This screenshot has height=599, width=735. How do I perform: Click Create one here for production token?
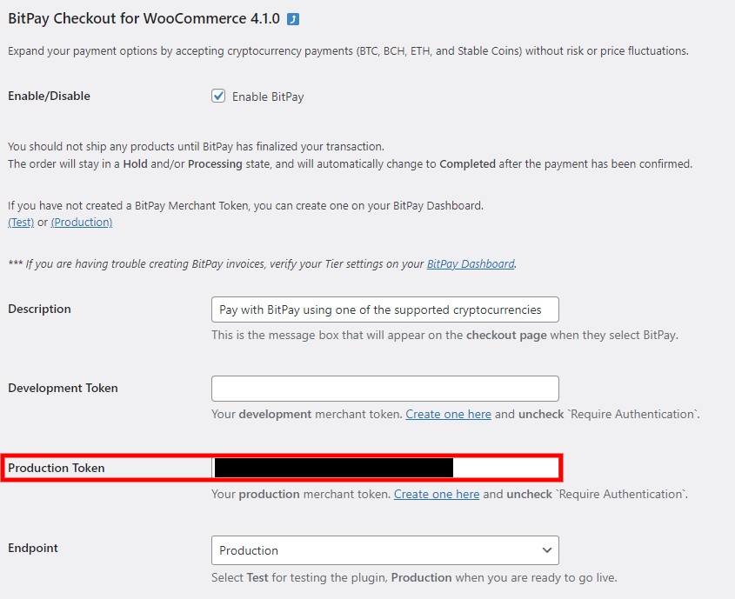point(437,494)
